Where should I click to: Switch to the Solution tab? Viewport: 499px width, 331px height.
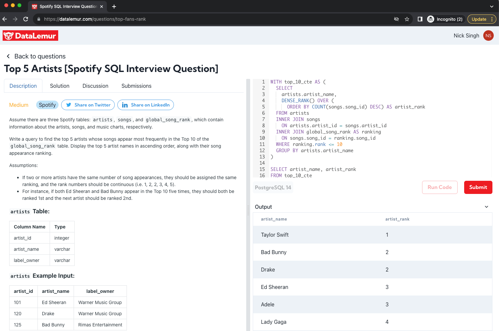(x=59, y=86)
